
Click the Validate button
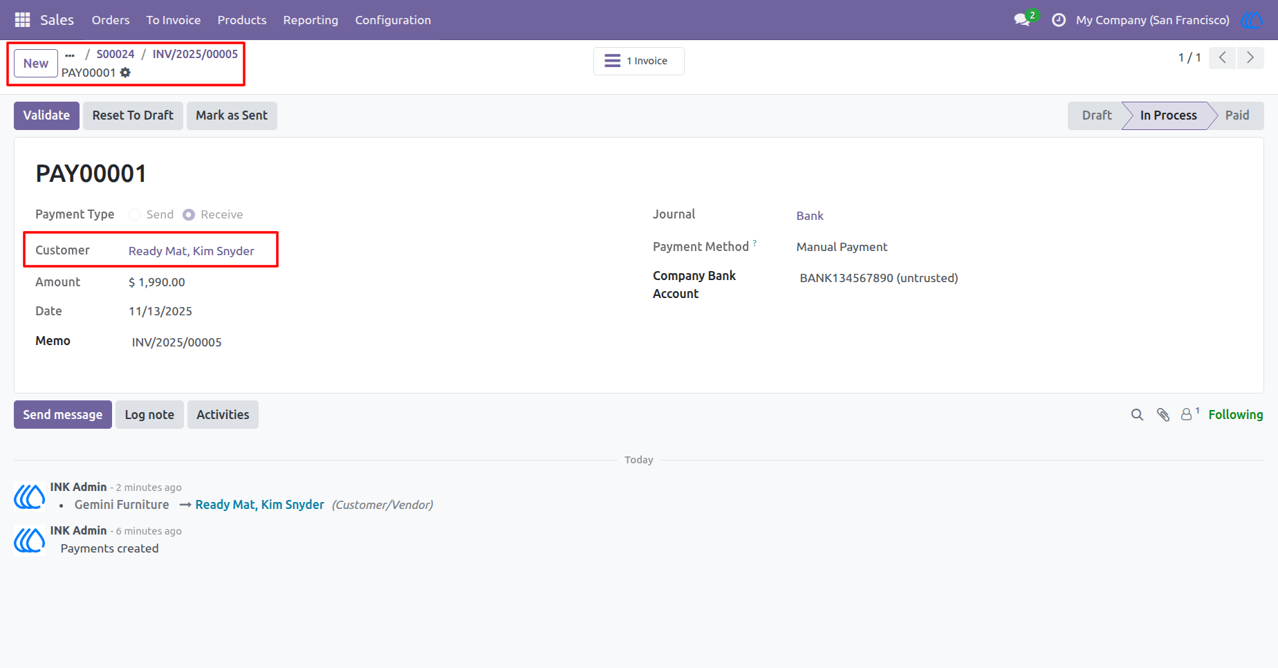point(46,115)
